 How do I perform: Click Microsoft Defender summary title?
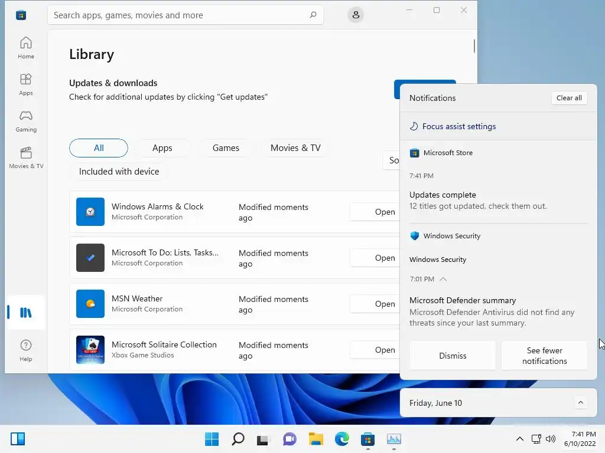pos(462,300)
